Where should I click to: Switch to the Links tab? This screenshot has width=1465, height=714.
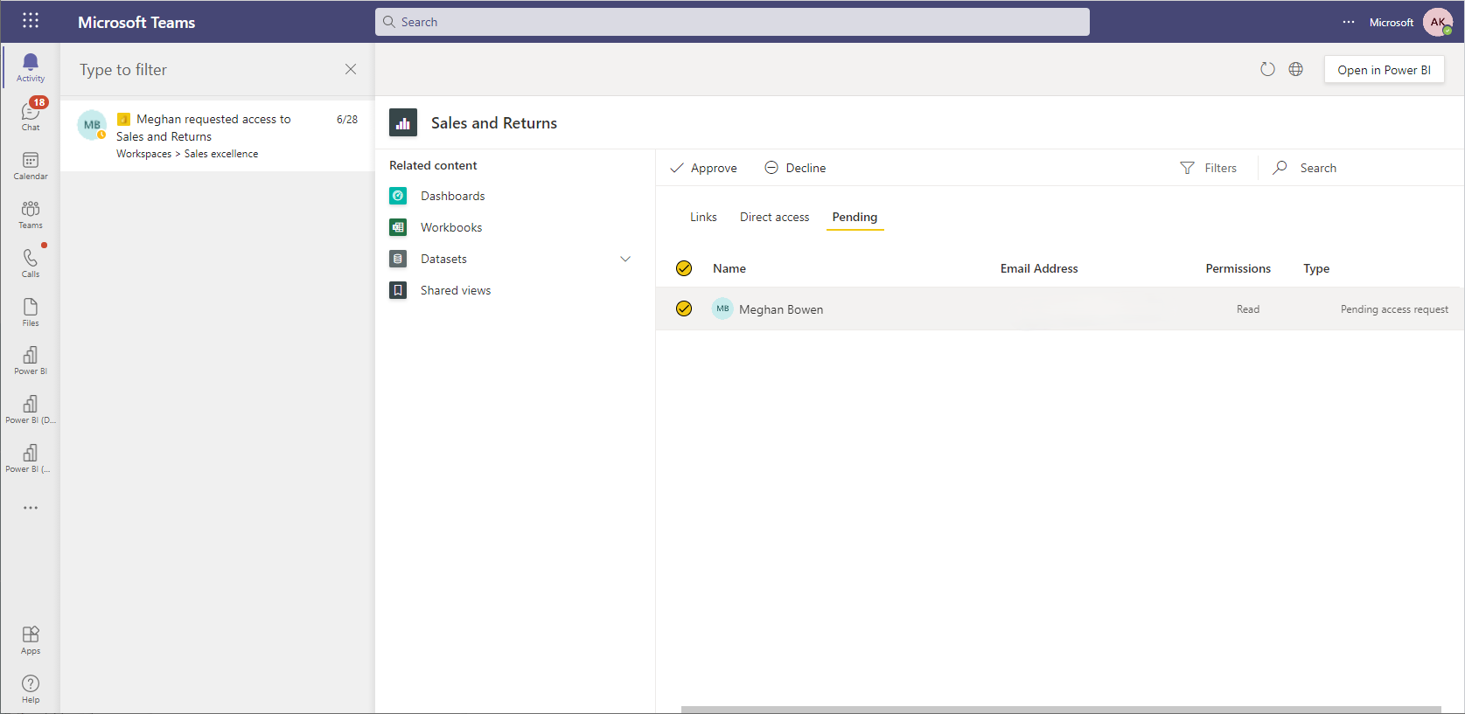703,217
